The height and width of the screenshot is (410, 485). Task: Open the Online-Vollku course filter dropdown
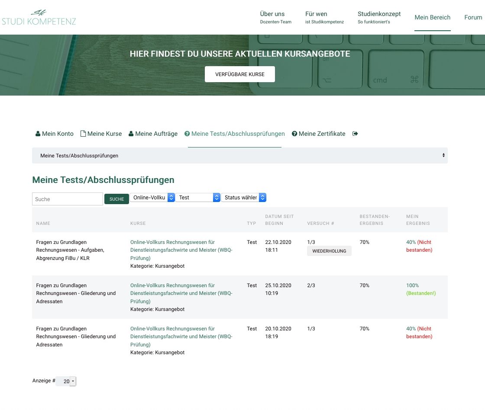(152, 197)
